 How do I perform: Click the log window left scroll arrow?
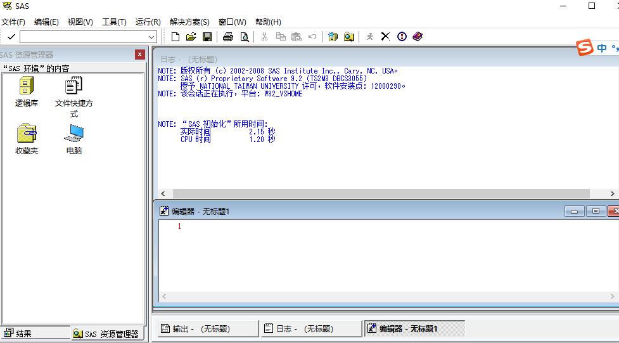[163, 193]
